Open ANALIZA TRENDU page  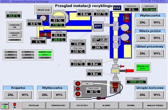(x=155, y=105)
